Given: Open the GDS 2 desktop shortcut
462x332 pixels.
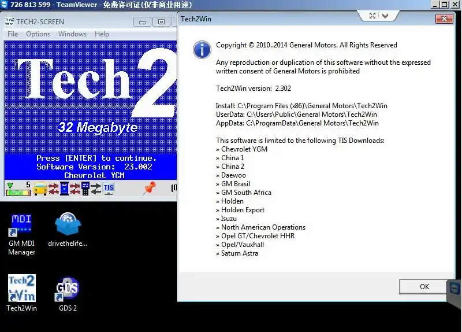Looking at the screenshot, I should point(68,294).
